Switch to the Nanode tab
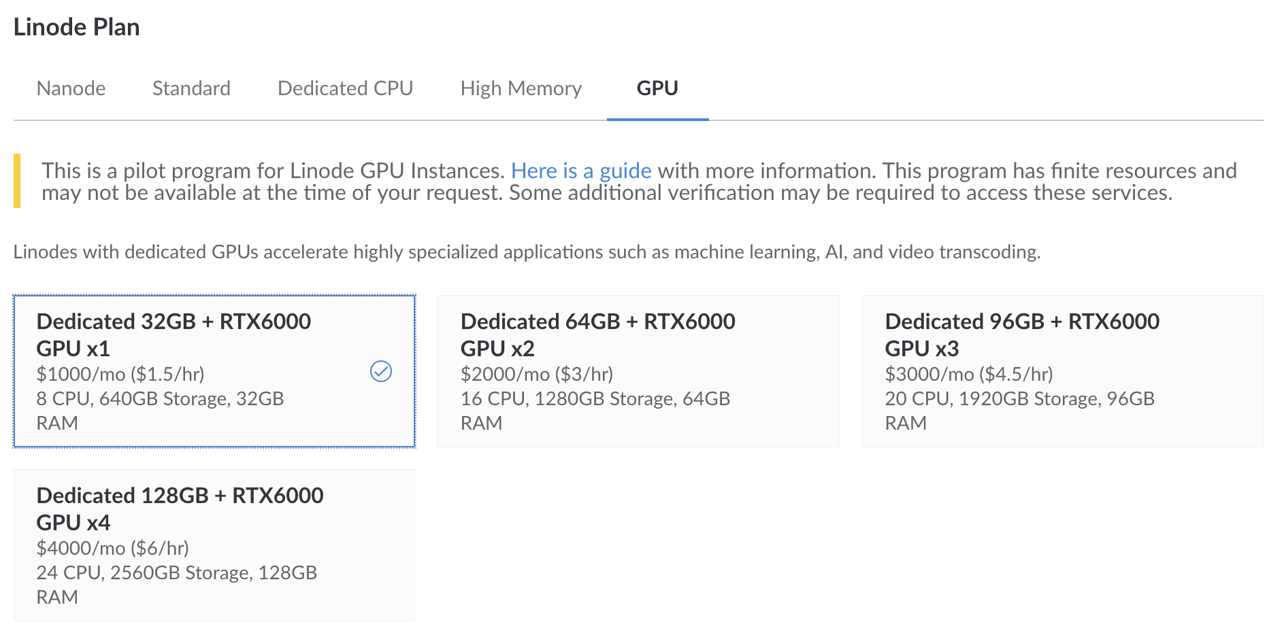Screen dimensions: 1267x635 coord(71,88)
